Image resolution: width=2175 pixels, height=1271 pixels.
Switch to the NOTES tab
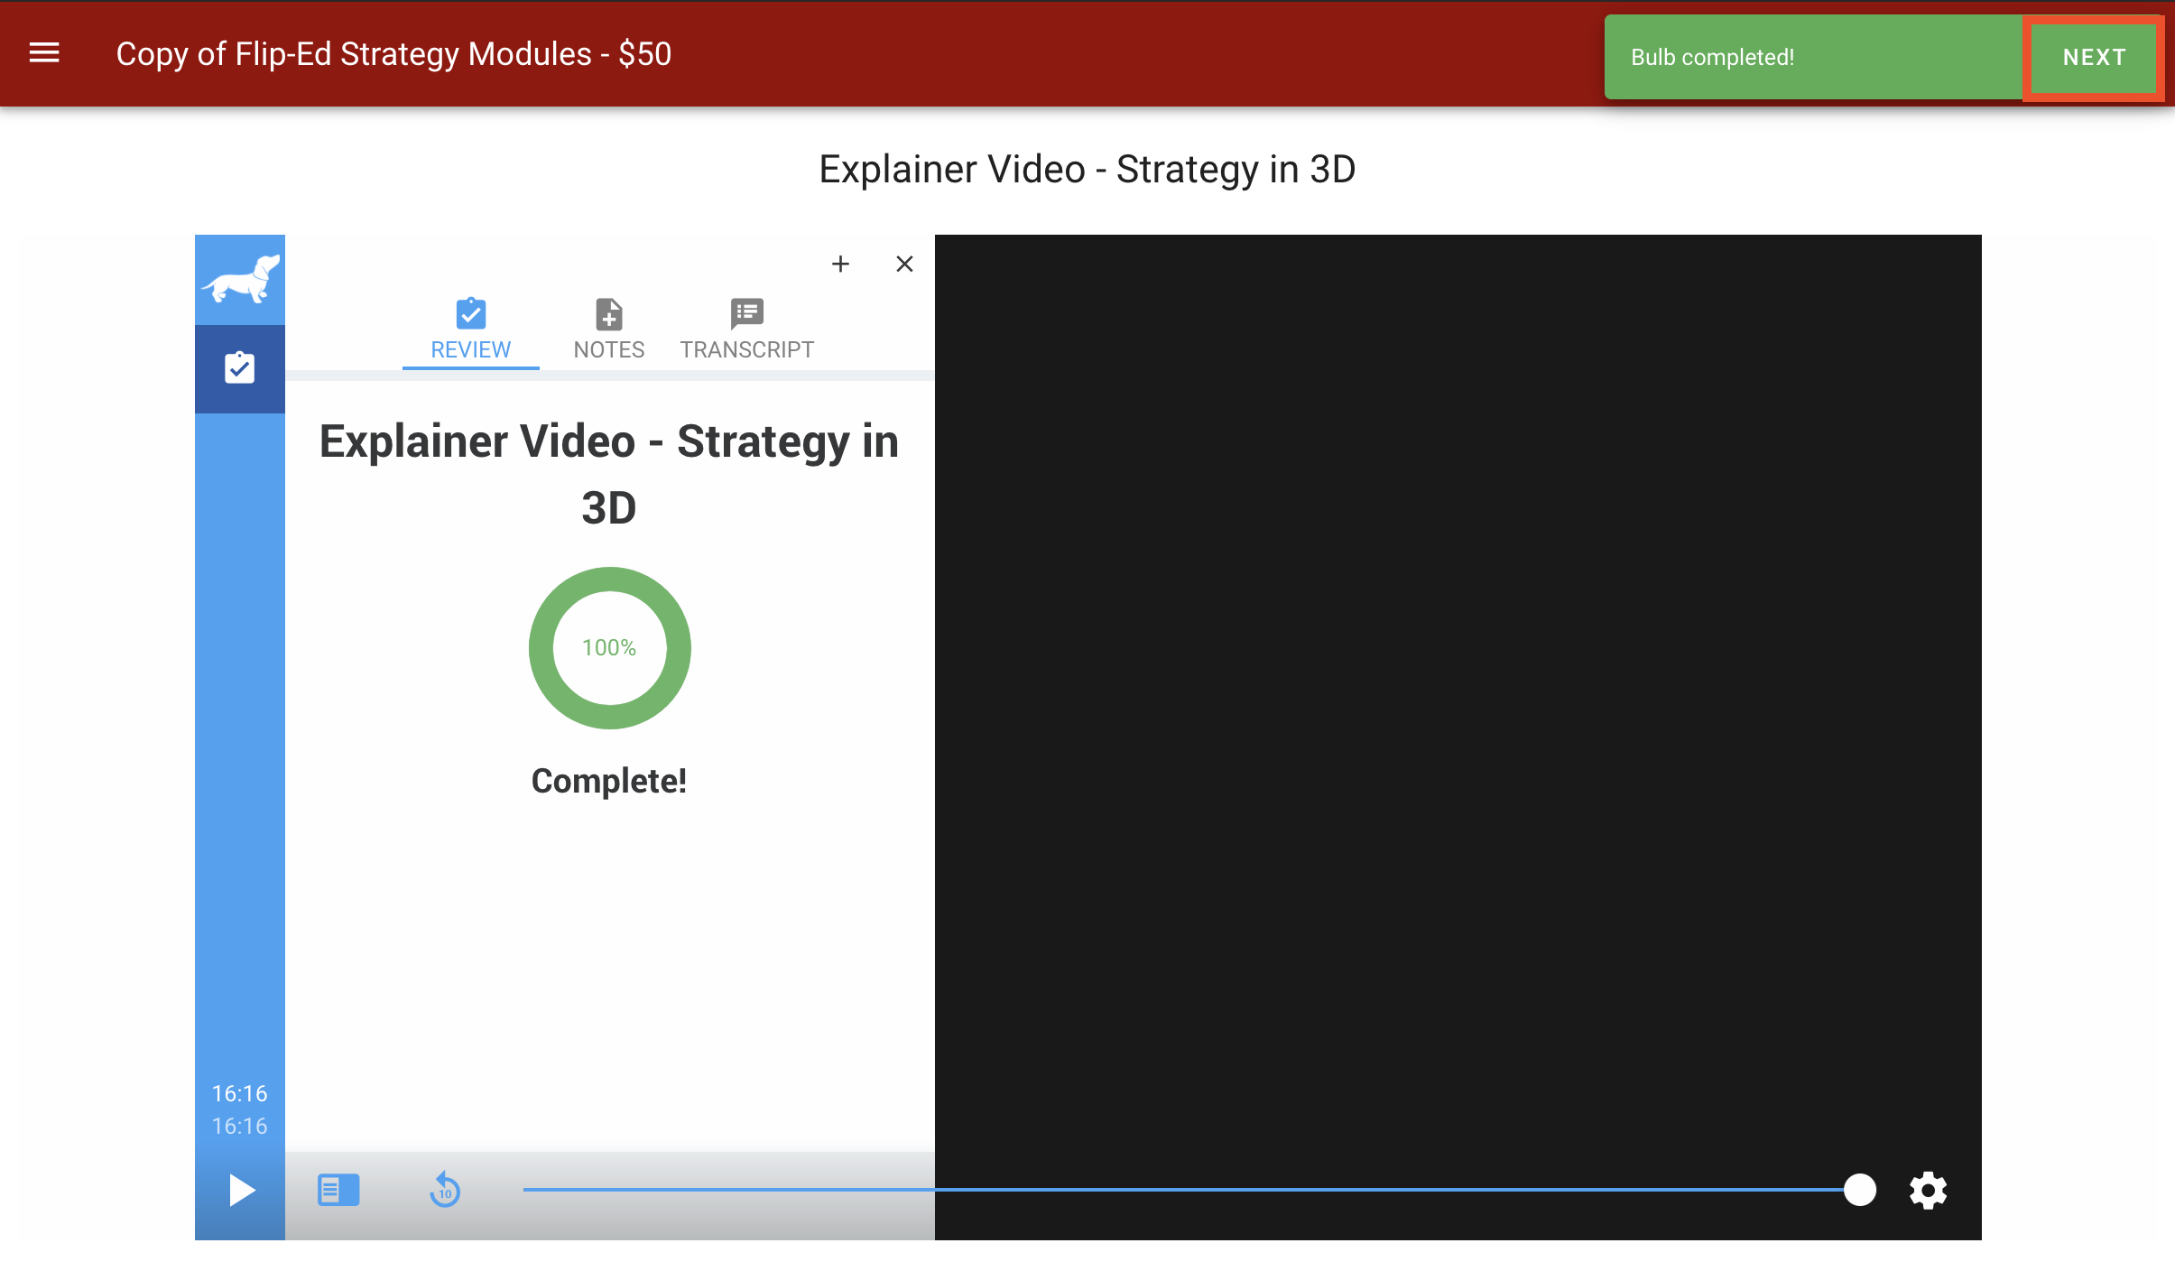click(609, 349)
